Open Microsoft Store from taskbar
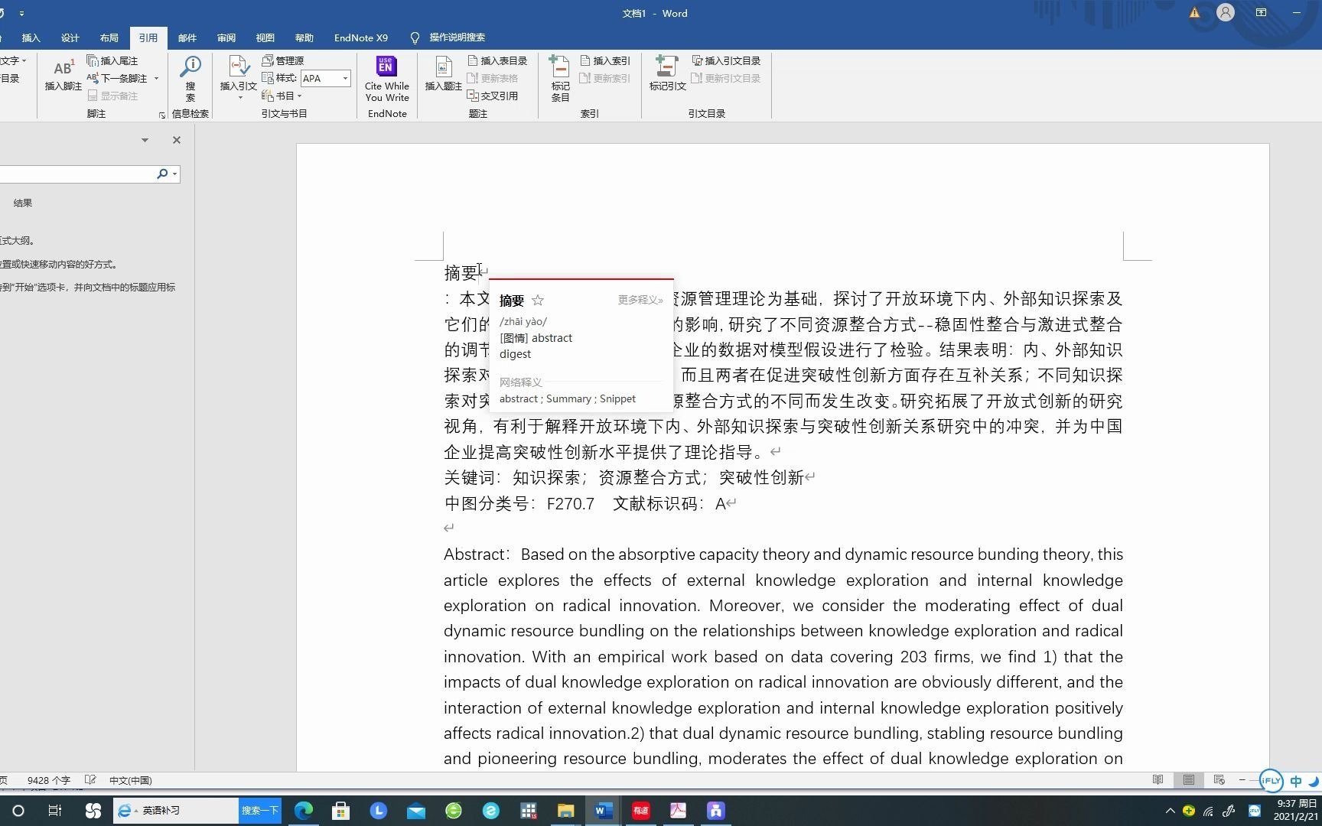This screenshot has height=826, width=1322. [341, 811]
